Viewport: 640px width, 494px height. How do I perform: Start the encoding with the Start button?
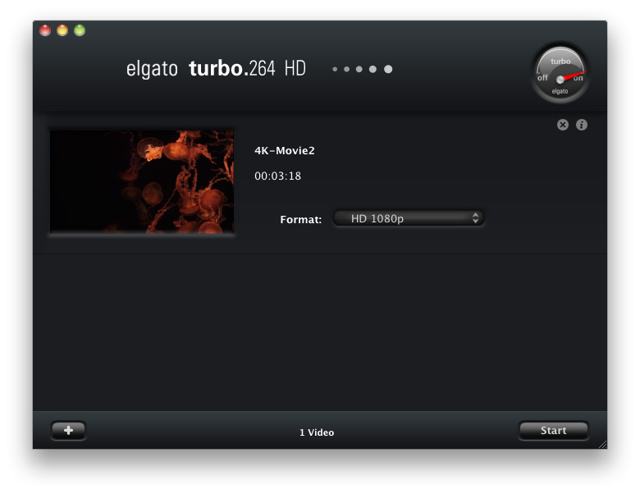point(554,430)
